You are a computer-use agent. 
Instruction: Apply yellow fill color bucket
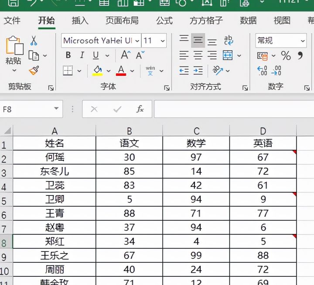(98, 71)
